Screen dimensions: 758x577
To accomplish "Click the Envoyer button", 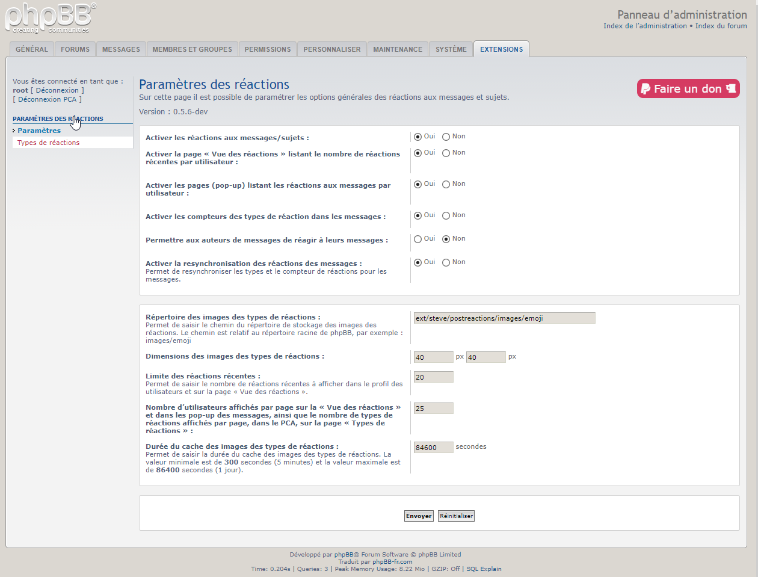I will pyautogui.click(x=419, y=516).
